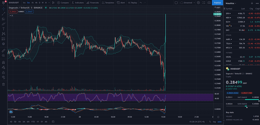Select the 4h timeframe

coord(36,3)
